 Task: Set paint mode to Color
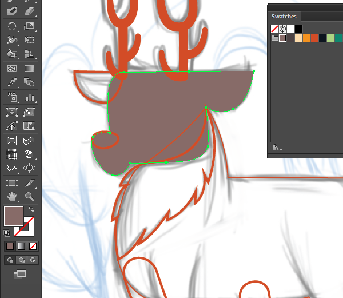10,247
